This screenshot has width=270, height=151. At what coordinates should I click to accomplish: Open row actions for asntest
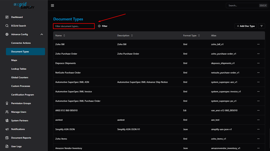(x=258, y=120)
